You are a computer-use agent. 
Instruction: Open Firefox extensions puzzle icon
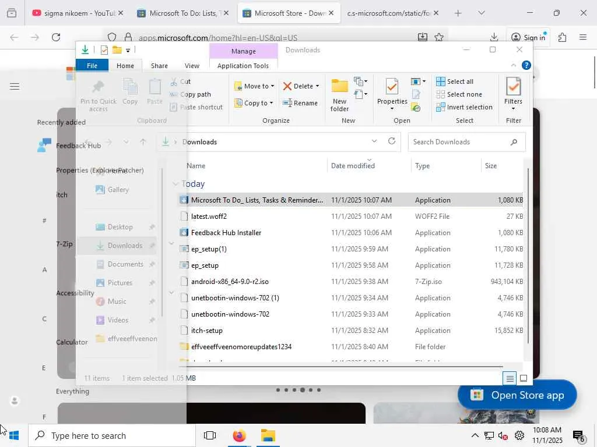pyautogui.click(x=562, y=37)
